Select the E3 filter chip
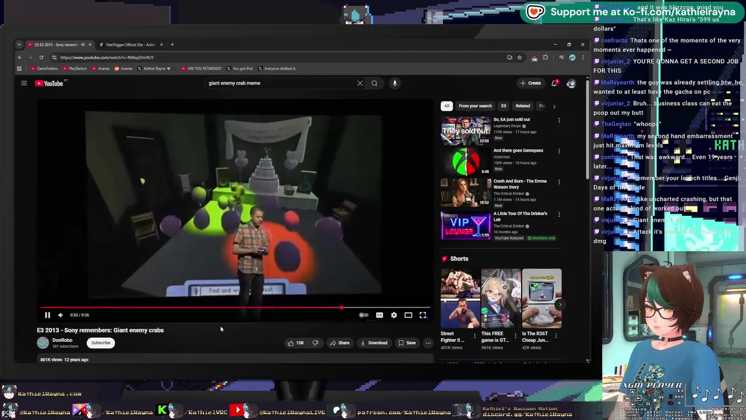 (x=504, y=106)
